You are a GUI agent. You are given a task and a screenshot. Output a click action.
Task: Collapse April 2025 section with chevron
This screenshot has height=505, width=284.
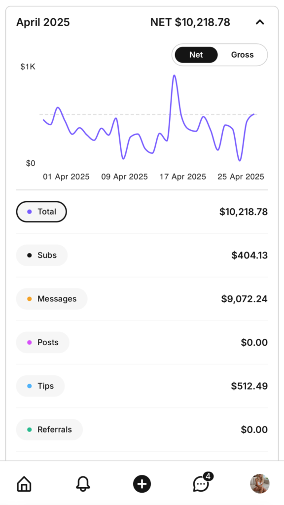(260, 22)
